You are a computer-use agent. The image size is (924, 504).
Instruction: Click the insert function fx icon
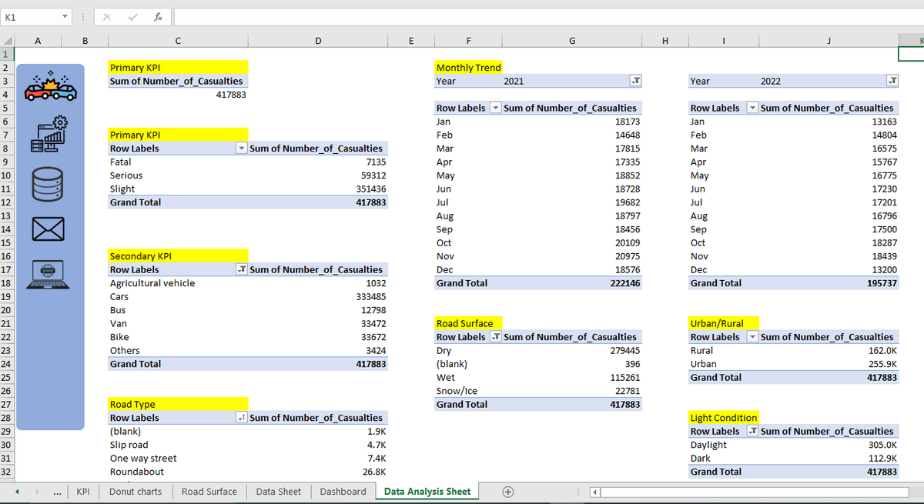[157, 16]
